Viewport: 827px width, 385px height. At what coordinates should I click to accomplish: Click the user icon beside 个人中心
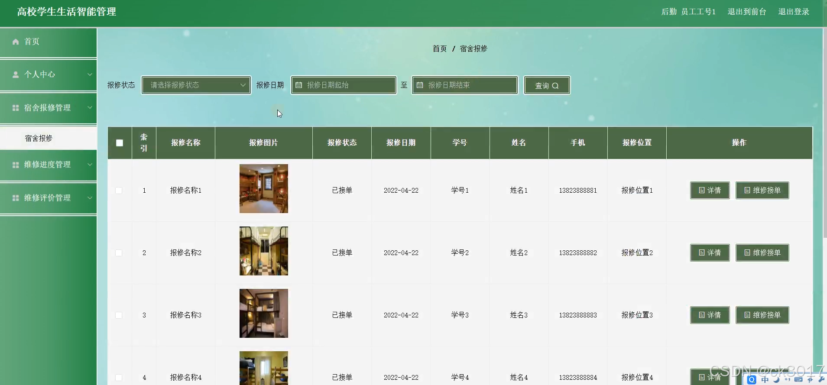pyautogui.click(x=16, y=74)
